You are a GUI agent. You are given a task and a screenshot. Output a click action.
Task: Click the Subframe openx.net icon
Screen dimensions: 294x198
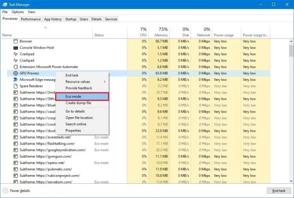coord(16,163)
